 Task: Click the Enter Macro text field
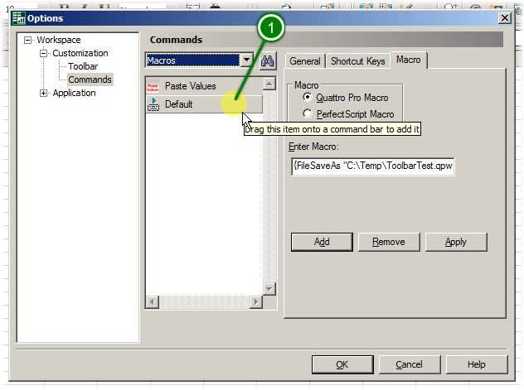[x=371, y=165]
